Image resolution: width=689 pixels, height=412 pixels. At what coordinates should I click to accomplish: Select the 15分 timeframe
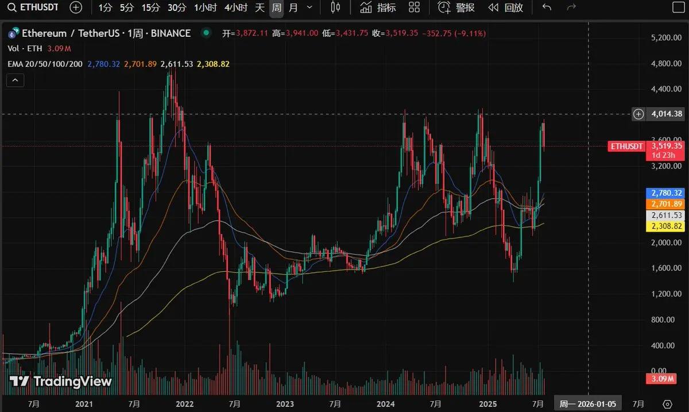[150, 7]
